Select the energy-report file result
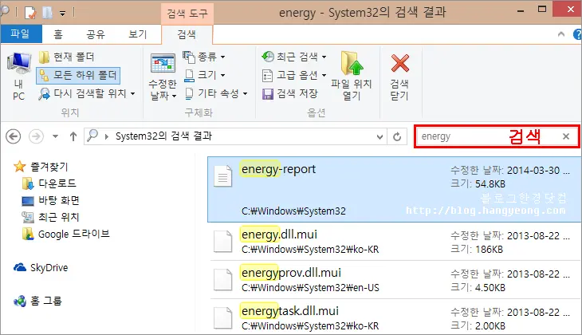This screenshot has height=335, width=582. [x=394, y=189]
